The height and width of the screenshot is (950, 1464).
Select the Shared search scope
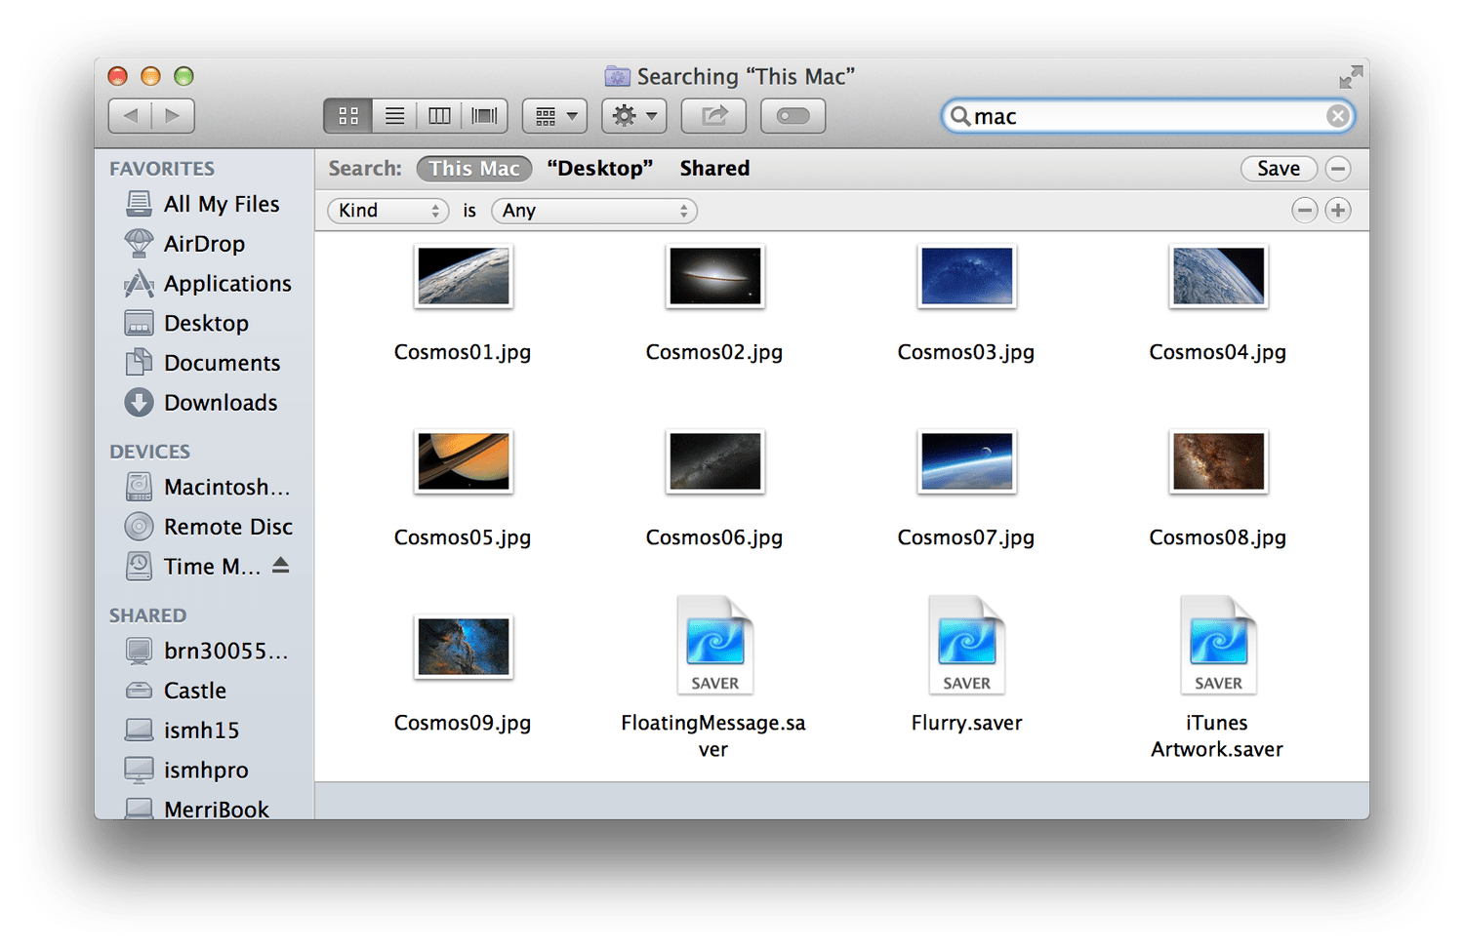coord(714,169)
